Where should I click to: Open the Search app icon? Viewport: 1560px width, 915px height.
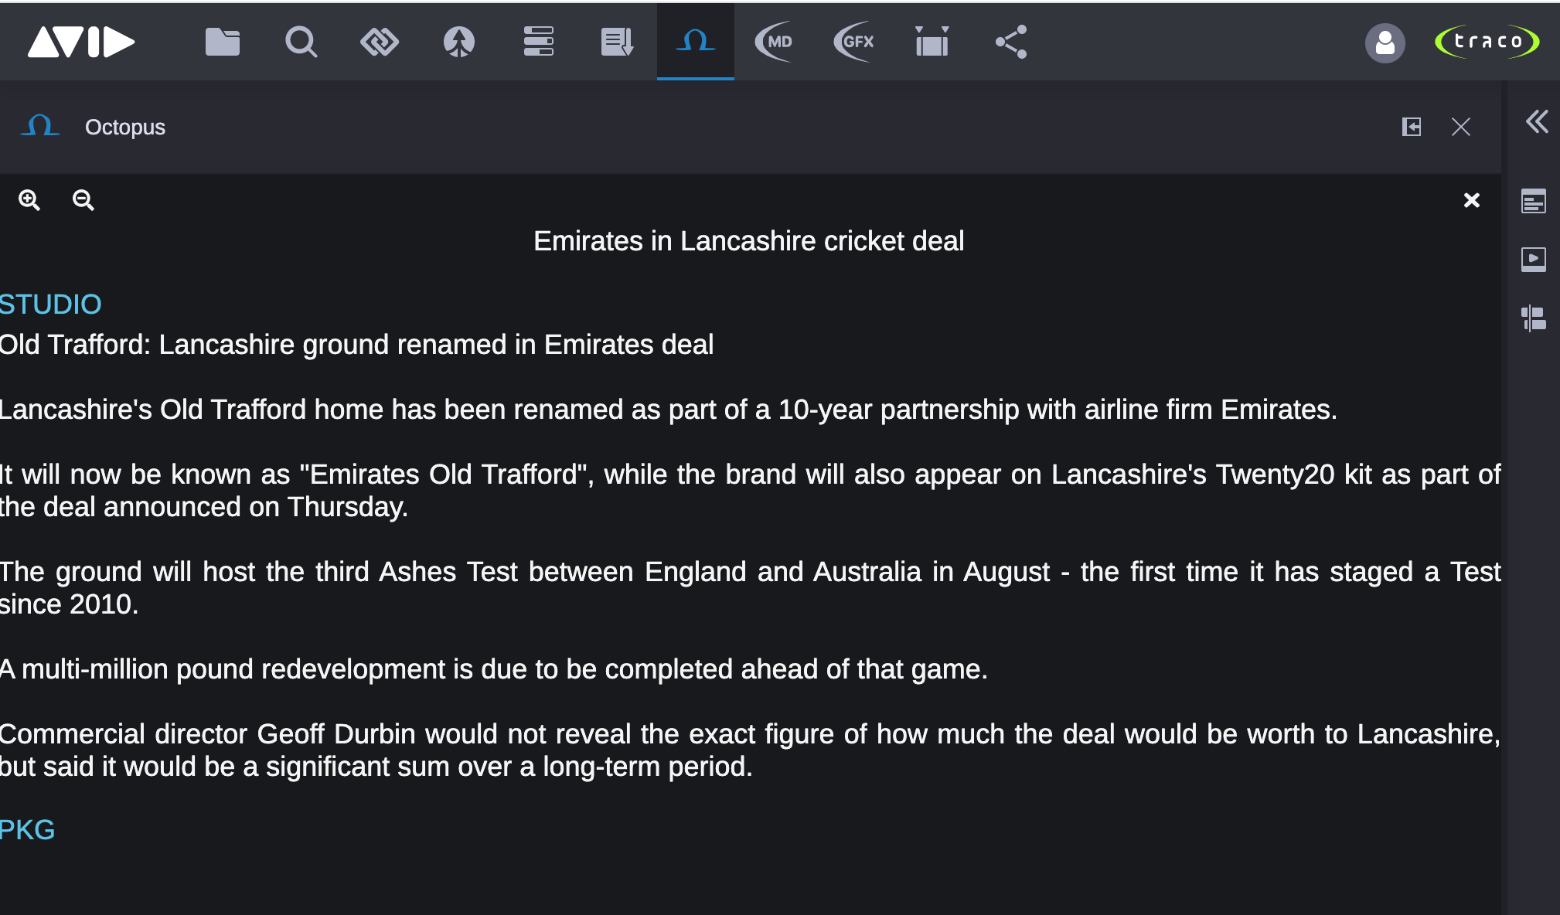click(x=301, y=42)
